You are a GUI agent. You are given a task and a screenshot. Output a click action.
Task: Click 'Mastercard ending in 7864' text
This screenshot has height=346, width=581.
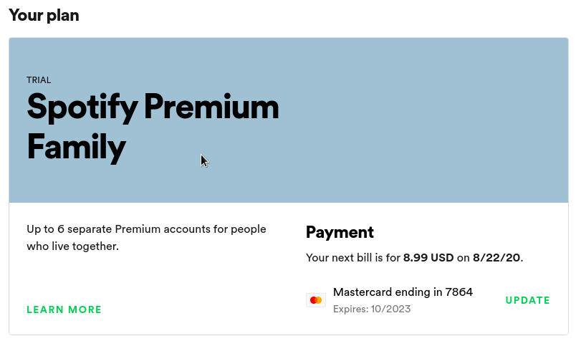tap(403, 292)
